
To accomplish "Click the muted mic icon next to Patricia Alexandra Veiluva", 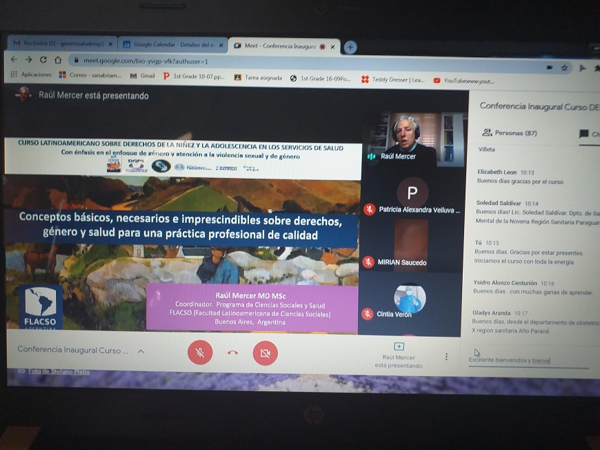I will tap(369, 209).
